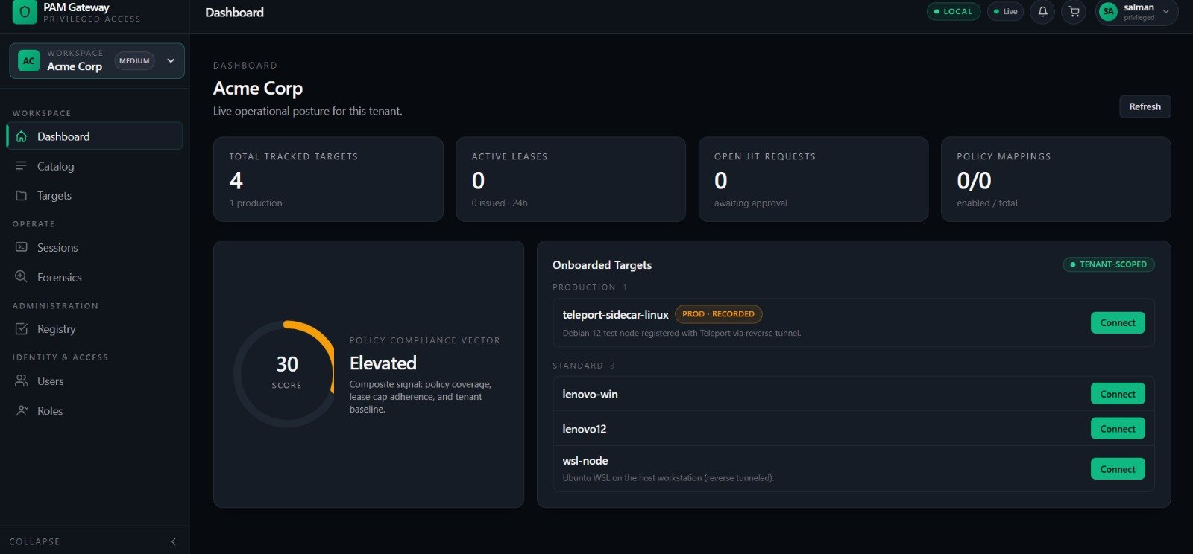
Task: Click the Dashboard home icon in sidebar
Action: point(22,136)
